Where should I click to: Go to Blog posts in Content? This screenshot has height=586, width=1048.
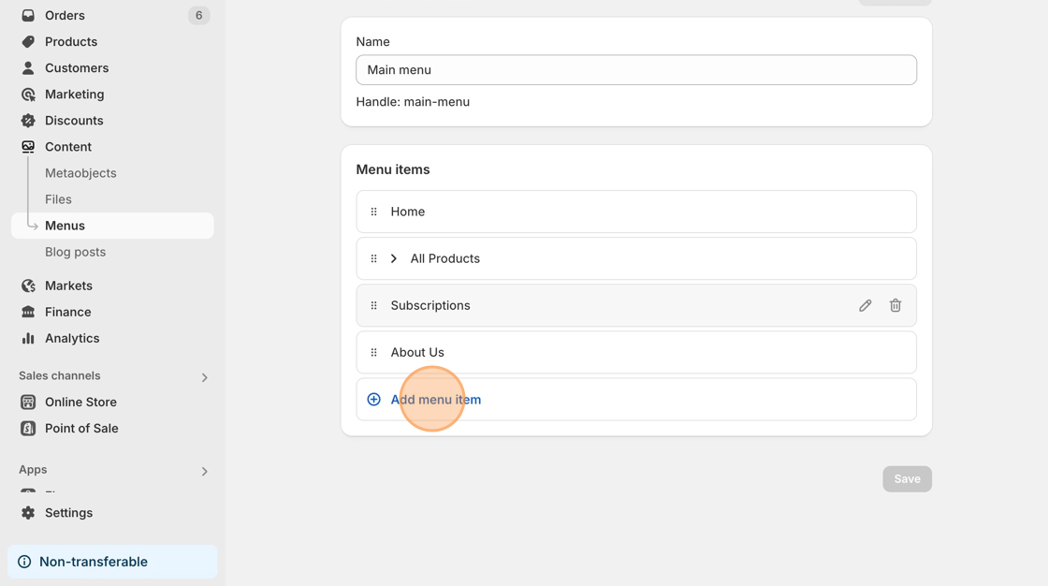(x=75, y=252)
